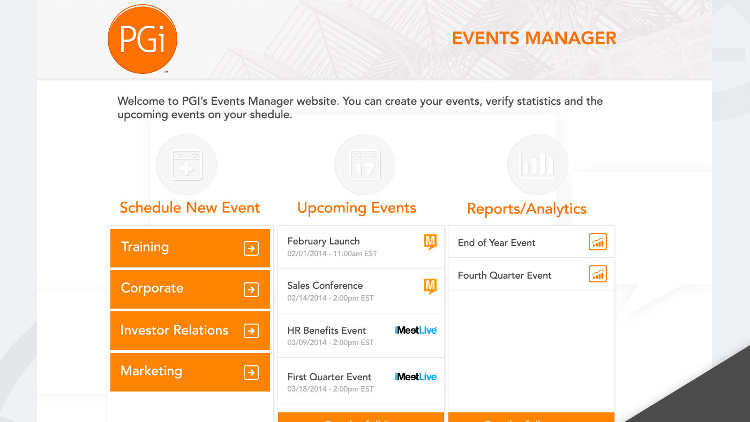Click the arrow icon on Marketing button
Screen dimensions: 750x422
pyautogui.click(x=251, y=372)
